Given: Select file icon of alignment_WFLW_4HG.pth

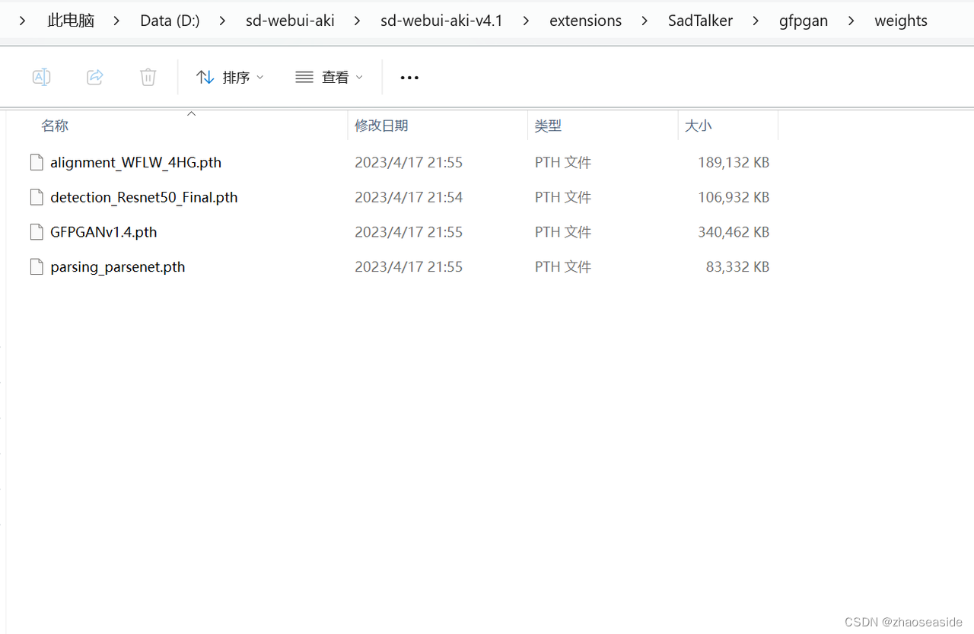Looking at the screenshot, I should 37,162.
